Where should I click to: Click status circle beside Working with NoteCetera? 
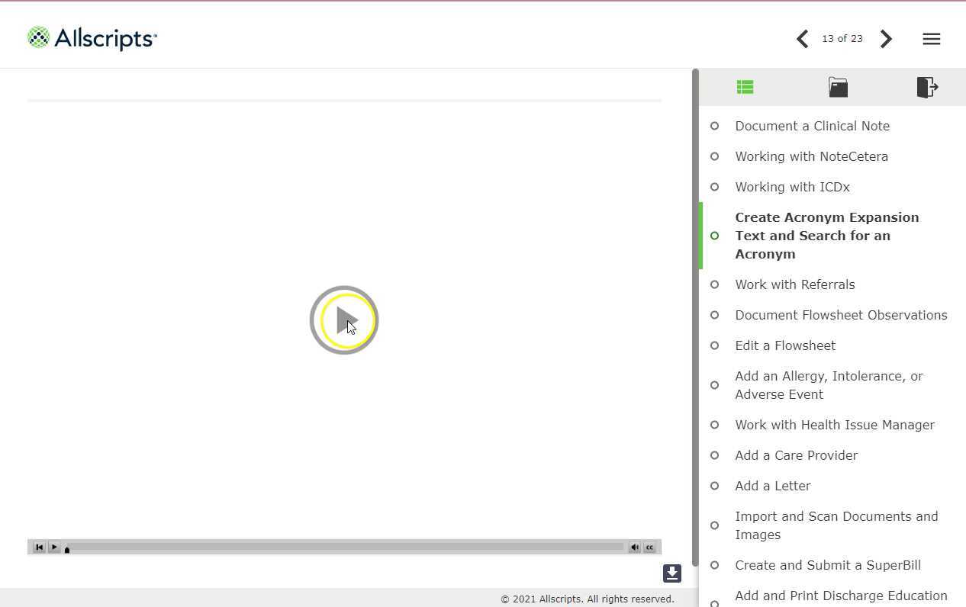[714, 156]
